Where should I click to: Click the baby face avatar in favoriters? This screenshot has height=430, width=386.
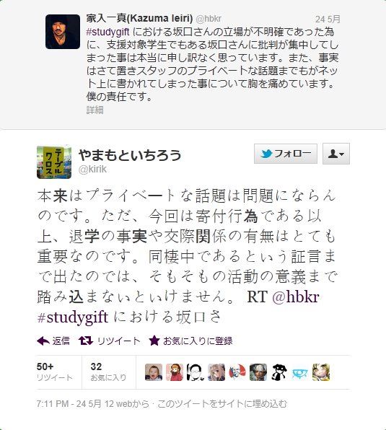[x=154, y=372]
